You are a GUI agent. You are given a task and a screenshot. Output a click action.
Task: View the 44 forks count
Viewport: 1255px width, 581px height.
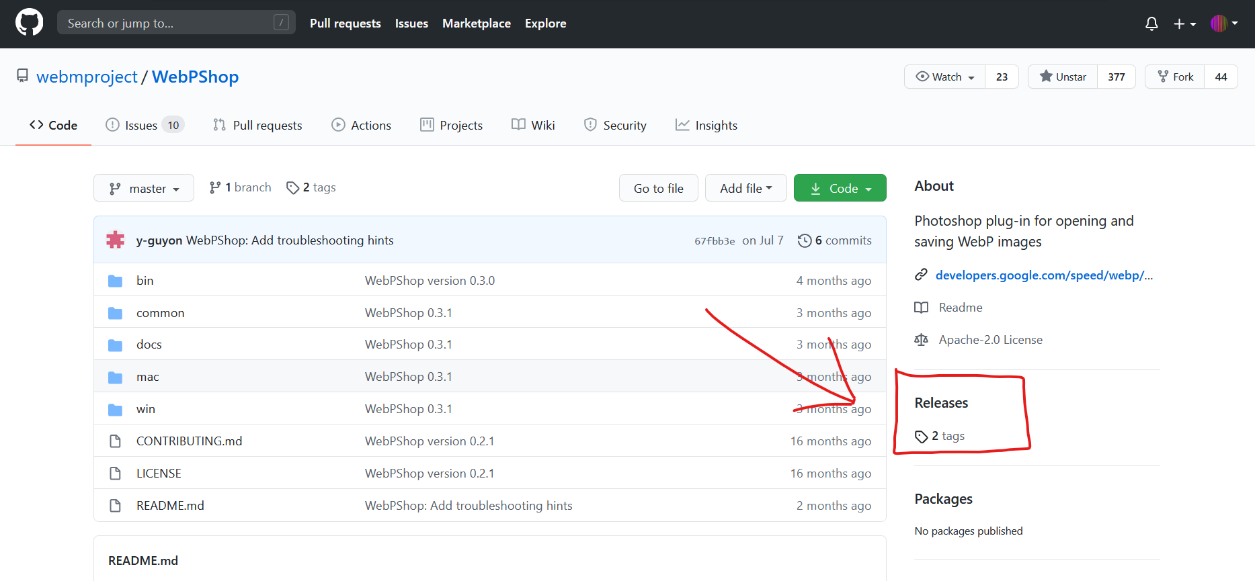coord(1221,77)
